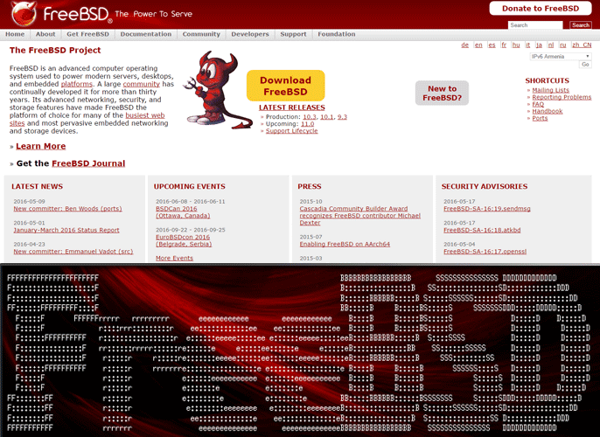Switch language to ja
Screen dimensions: 600x437
(x=539, y=45)
